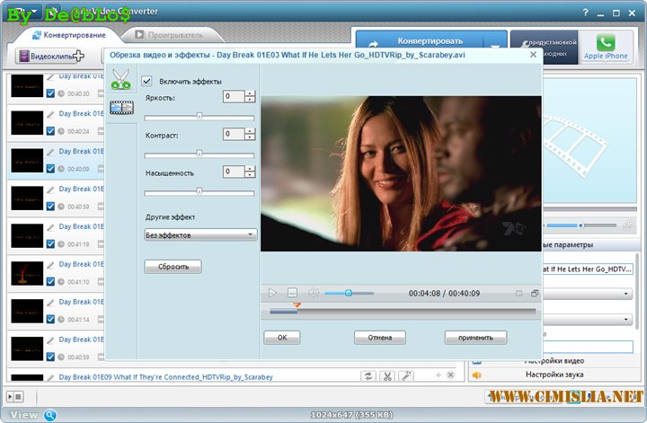Select the scissors trim tab icon

pyautogui.click(x=120, y=81)
